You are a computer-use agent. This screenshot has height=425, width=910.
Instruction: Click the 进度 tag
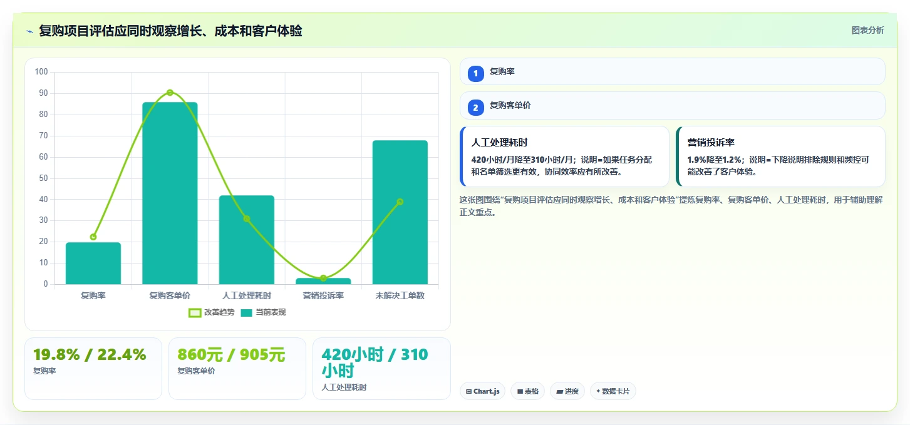(x=567, y=391)
